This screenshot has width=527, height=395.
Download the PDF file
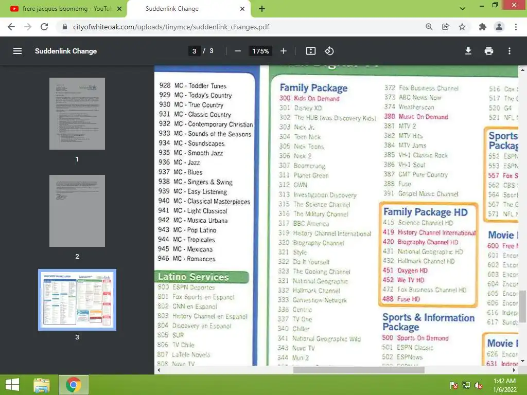click(x=468, y=51)
